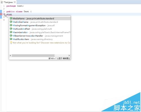Image resolution: width=141 pixels, height=112 pixels.
Task: Click line number 1 in the gutter
Action: pyautogui.click(x=4, y=6)
